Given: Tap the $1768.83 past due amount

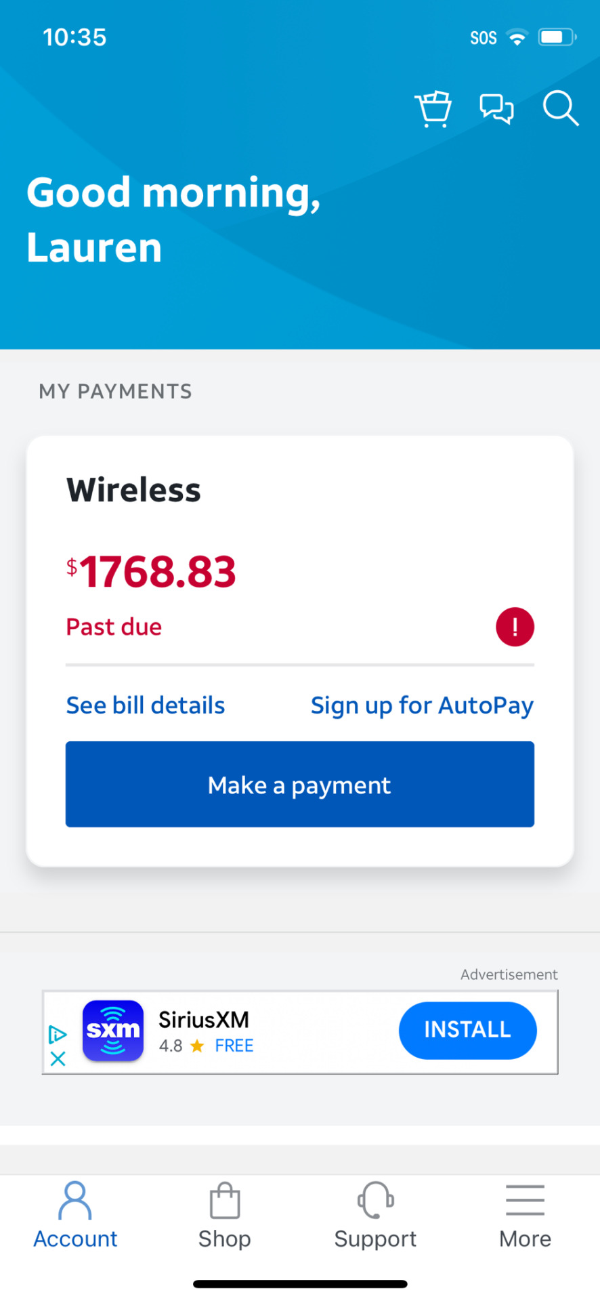Looking at the screenshot, I should point(151,571).
